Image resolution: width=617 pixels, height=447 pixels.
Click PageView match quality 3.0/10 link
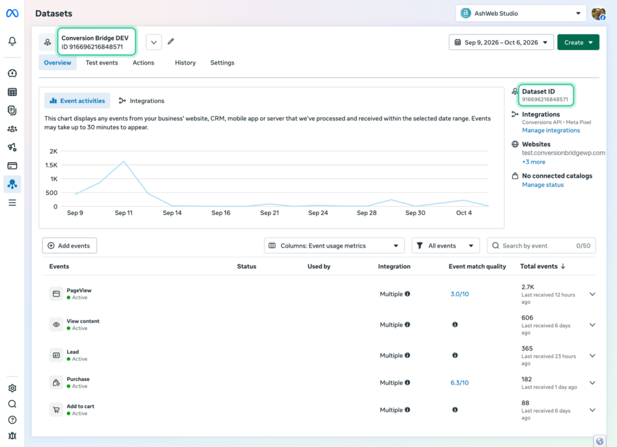click(459, 294)
